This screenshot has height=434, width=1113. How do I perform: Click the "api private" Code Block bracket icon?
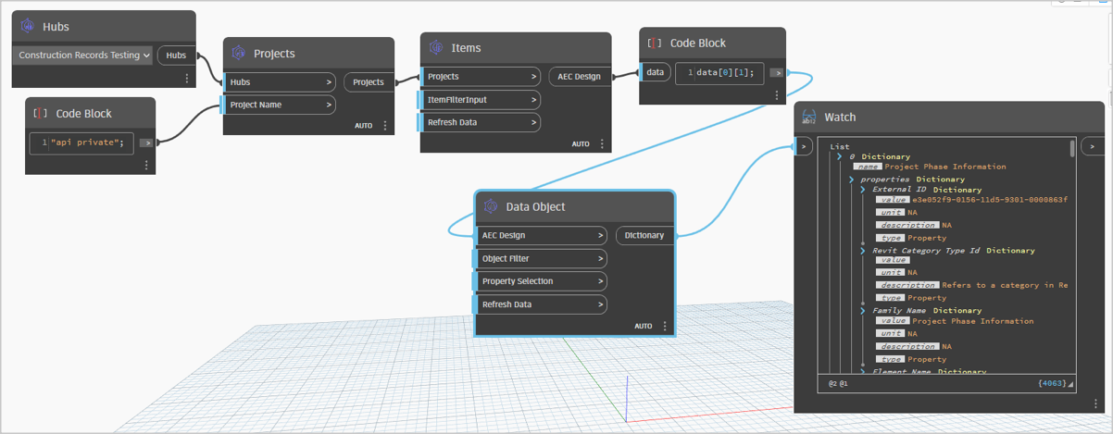(x=40, y=113)
